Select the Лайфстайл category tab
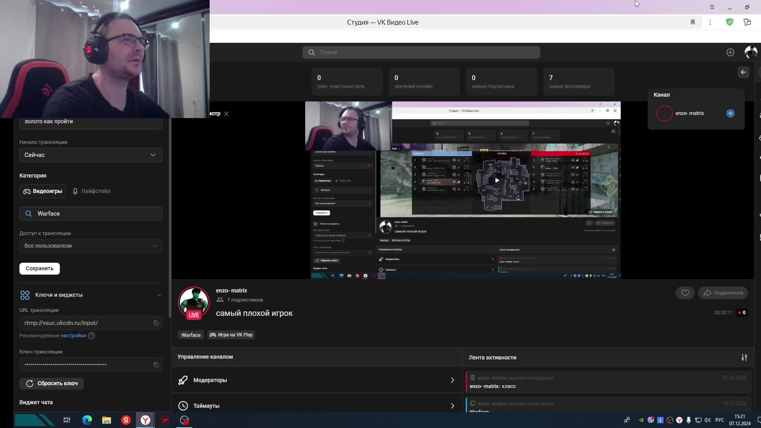Image resolution: width=761 pixels, height=428 pixels. (91, 191)
